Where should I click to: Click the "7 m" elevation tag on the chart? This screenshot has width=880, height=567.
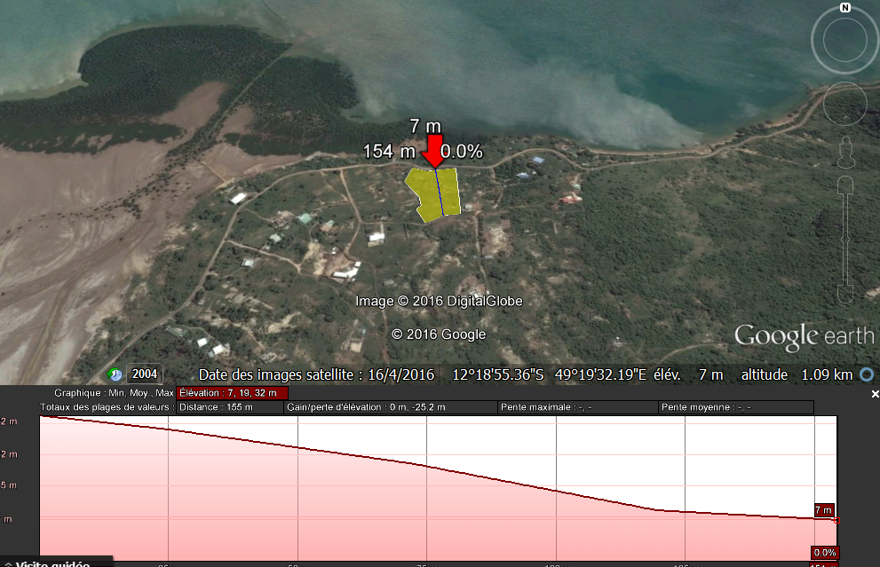824,510
